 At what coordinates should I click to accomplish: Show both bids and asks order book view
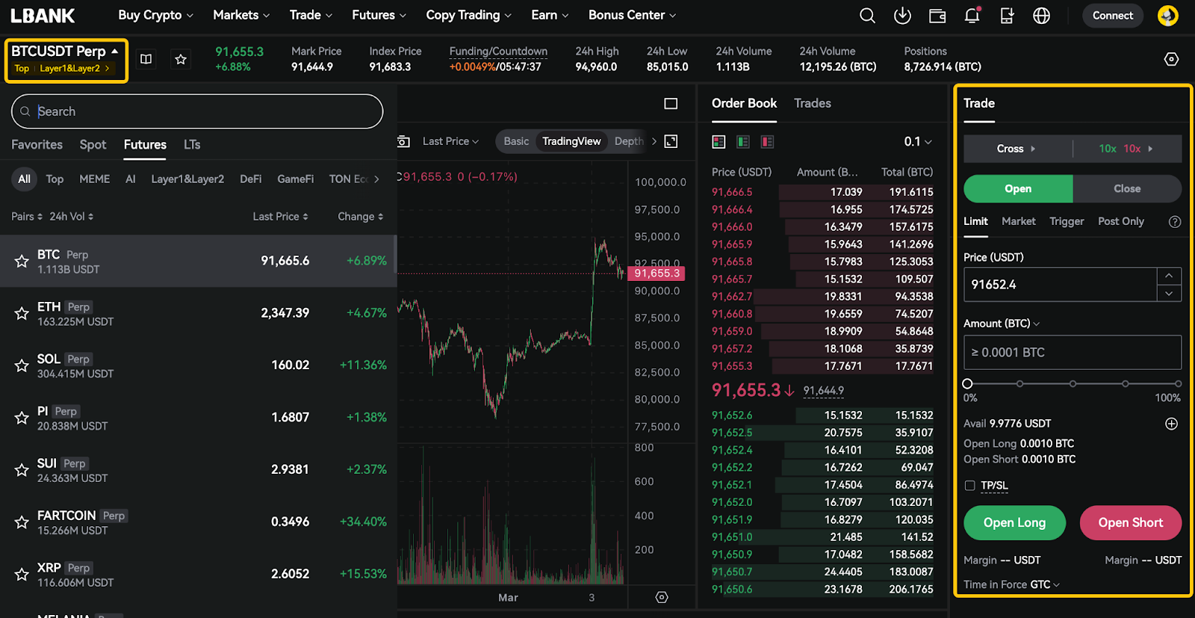coord(718,142)
